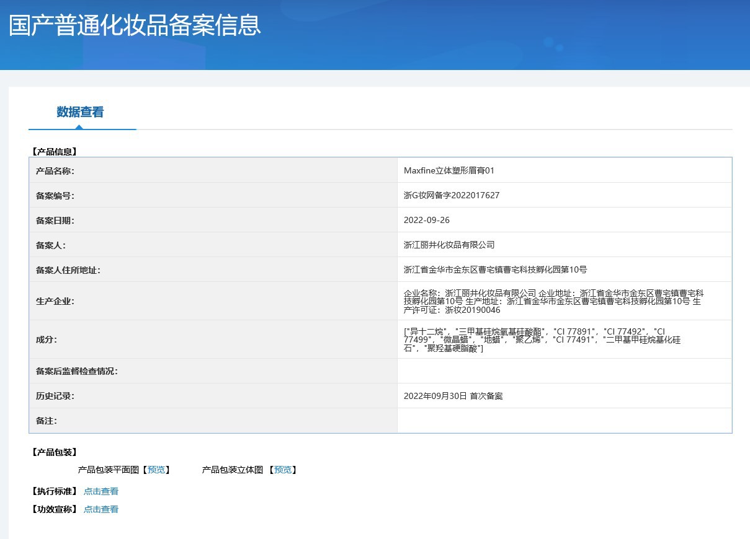The height and width of the screenshot is (539, 750).
Task: Click the 备注 row label
Action: click(47, 421)
